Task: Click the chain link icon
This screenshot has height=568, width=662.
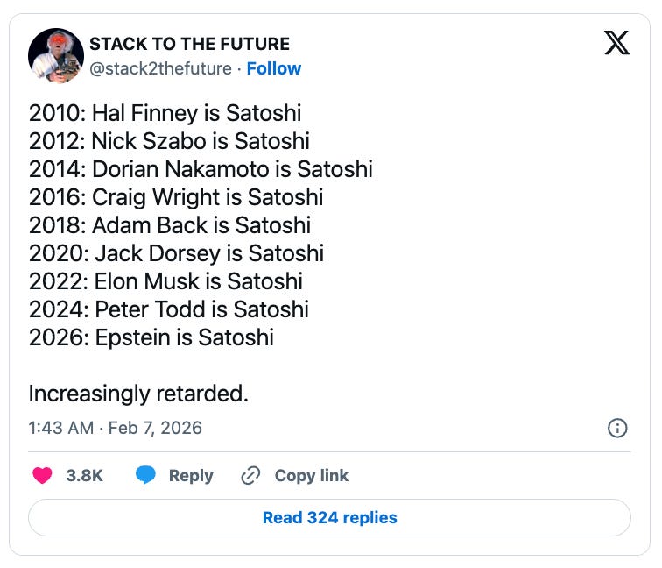Action: pos(250,475)
